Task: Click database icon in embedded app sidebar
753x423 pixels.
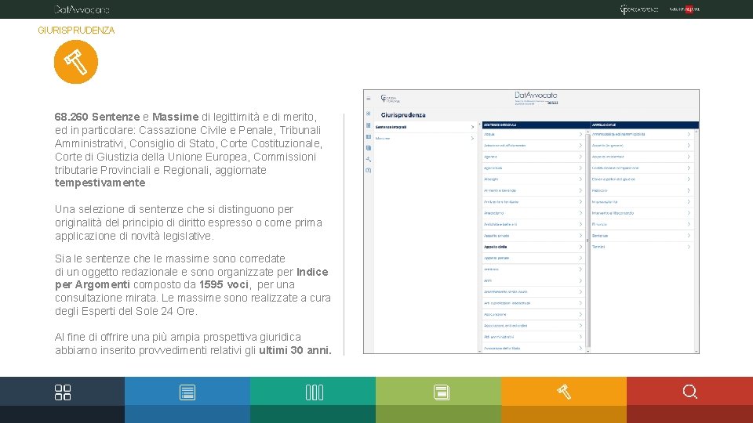Action: [369, 148]
